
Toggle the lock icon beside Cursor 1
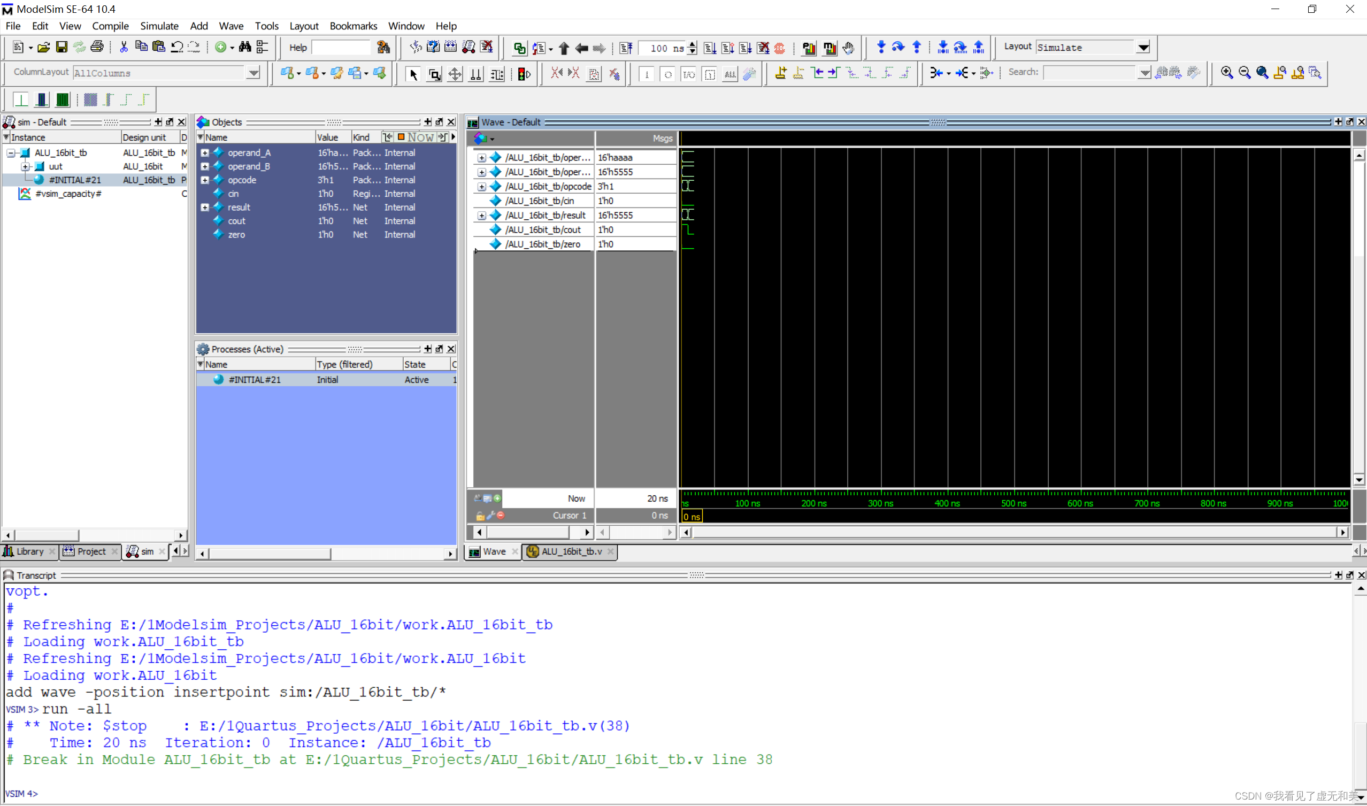[480, 516]
